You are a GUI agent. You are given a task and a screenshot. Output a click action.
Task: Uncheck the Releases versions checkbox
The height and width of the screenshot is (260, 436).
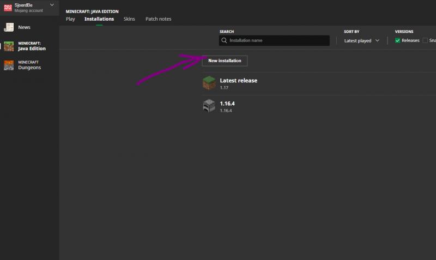tap(398, 40)
